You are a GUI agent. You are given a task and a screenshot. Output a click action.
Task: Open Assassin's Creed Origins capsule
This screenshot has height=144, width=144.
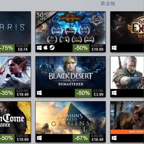[x=70, y=118]
